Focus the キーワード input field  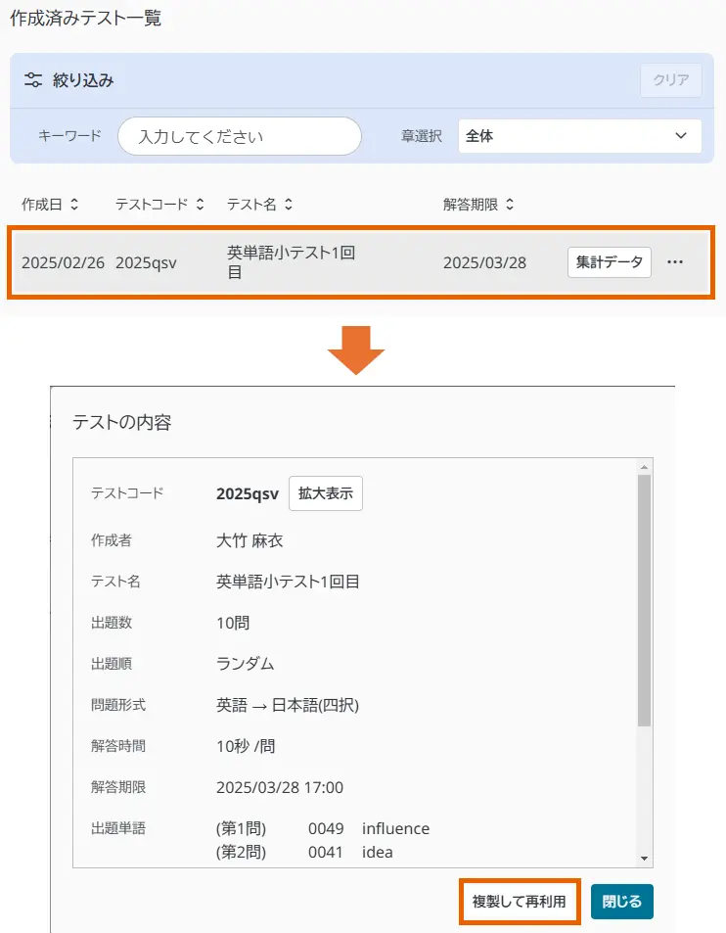(240, 136)
